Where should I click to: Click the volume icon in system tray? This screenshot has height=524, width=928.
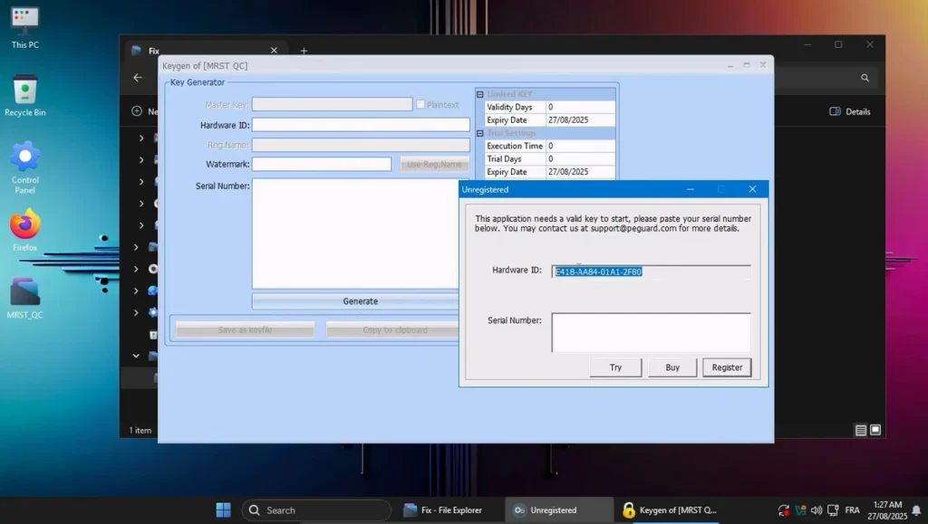(x=817, y=510)
